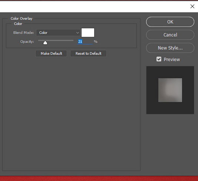This screenshot has height=181, width=198.
Task: Click the red canvas below the dialog
Action: click(99, 178)
